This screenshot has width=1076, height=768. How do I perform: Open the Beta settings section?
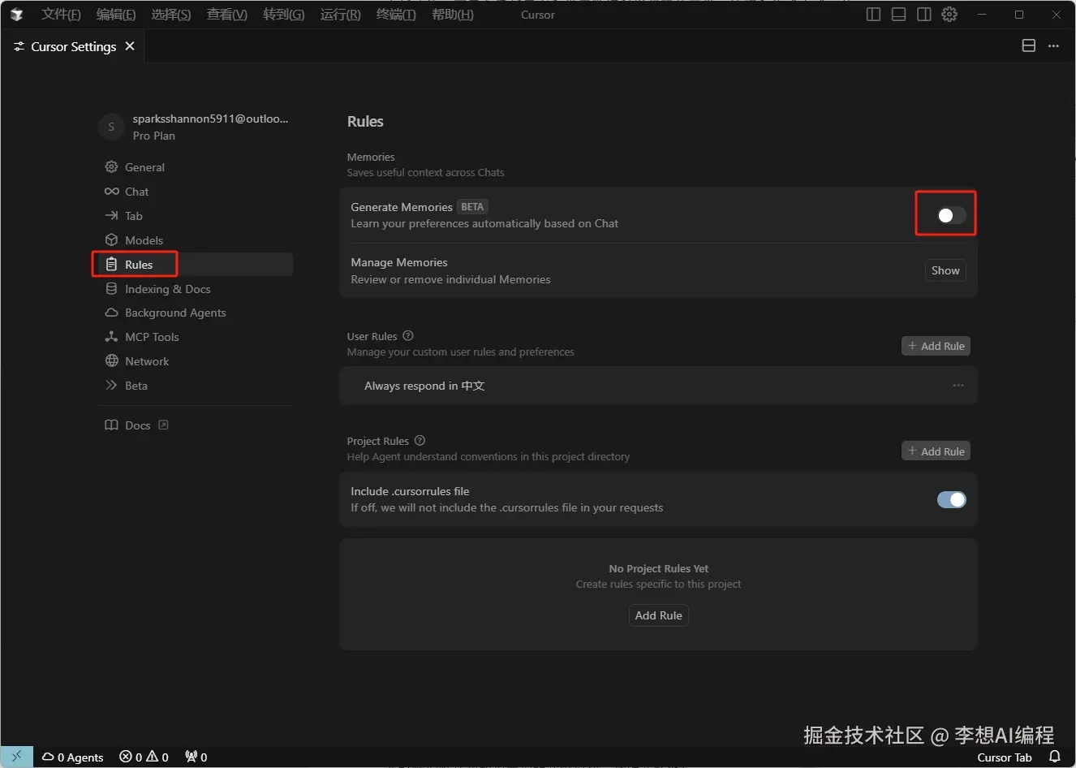[136, 386]
